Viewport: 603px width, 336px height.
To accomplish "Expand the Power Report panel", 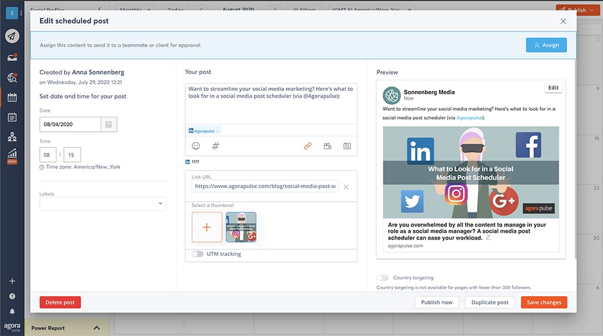I will [x=96, y=328].
